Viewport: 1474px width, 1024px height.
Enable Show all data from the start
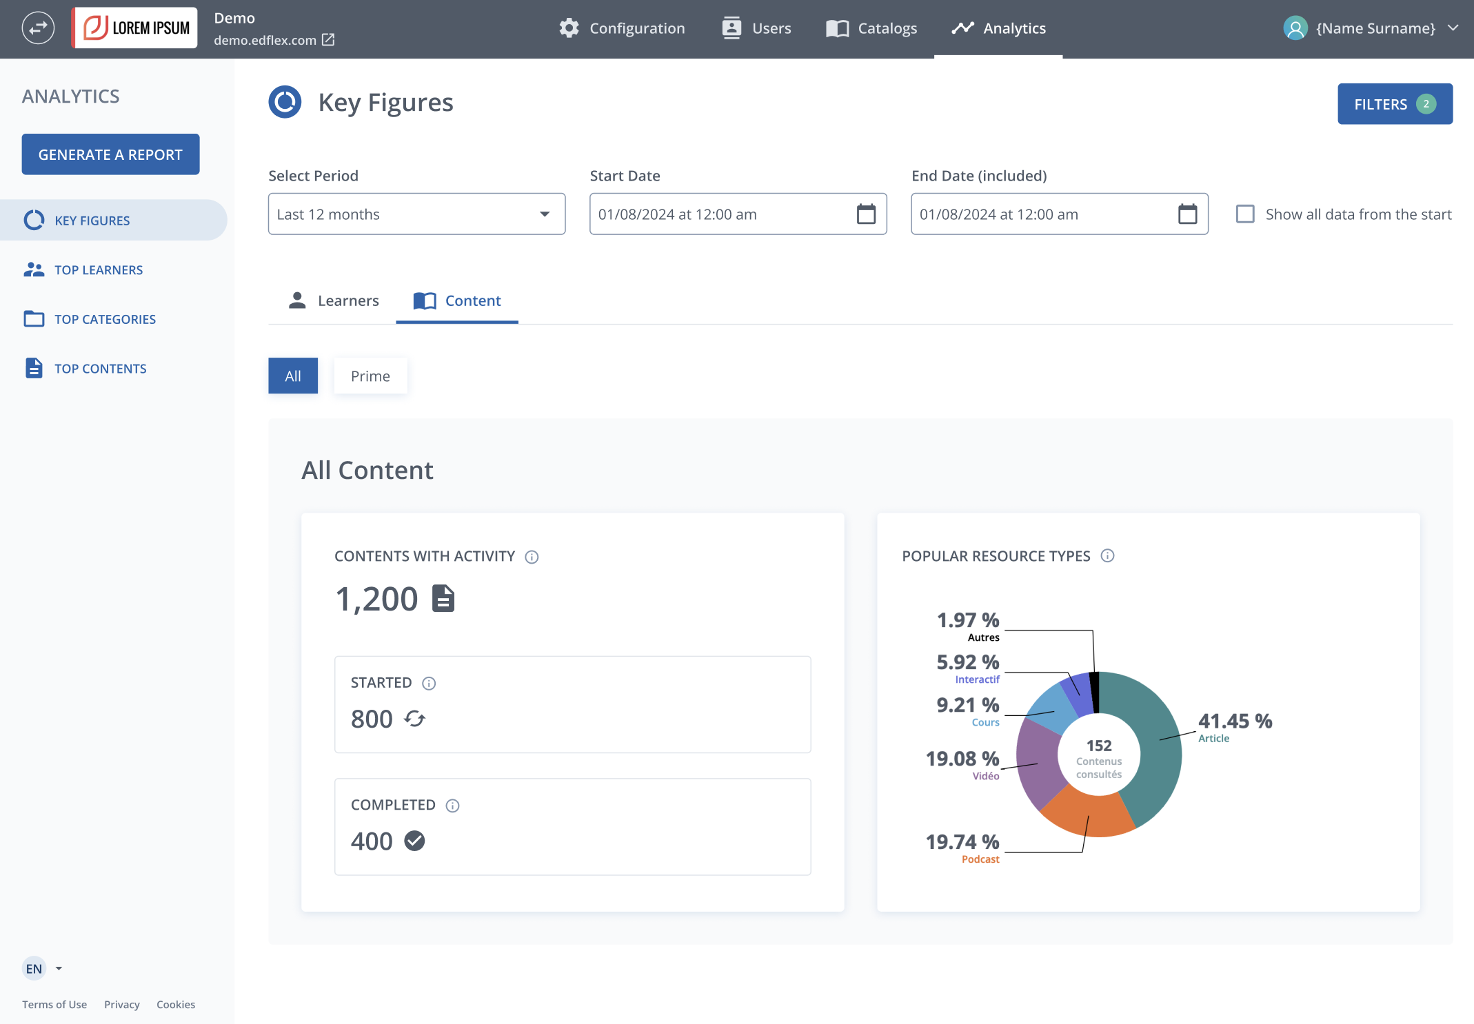click(1245, 214)
